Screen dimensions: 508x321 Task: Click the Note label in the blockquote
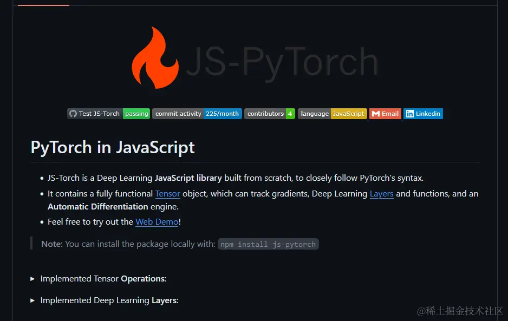52,244
